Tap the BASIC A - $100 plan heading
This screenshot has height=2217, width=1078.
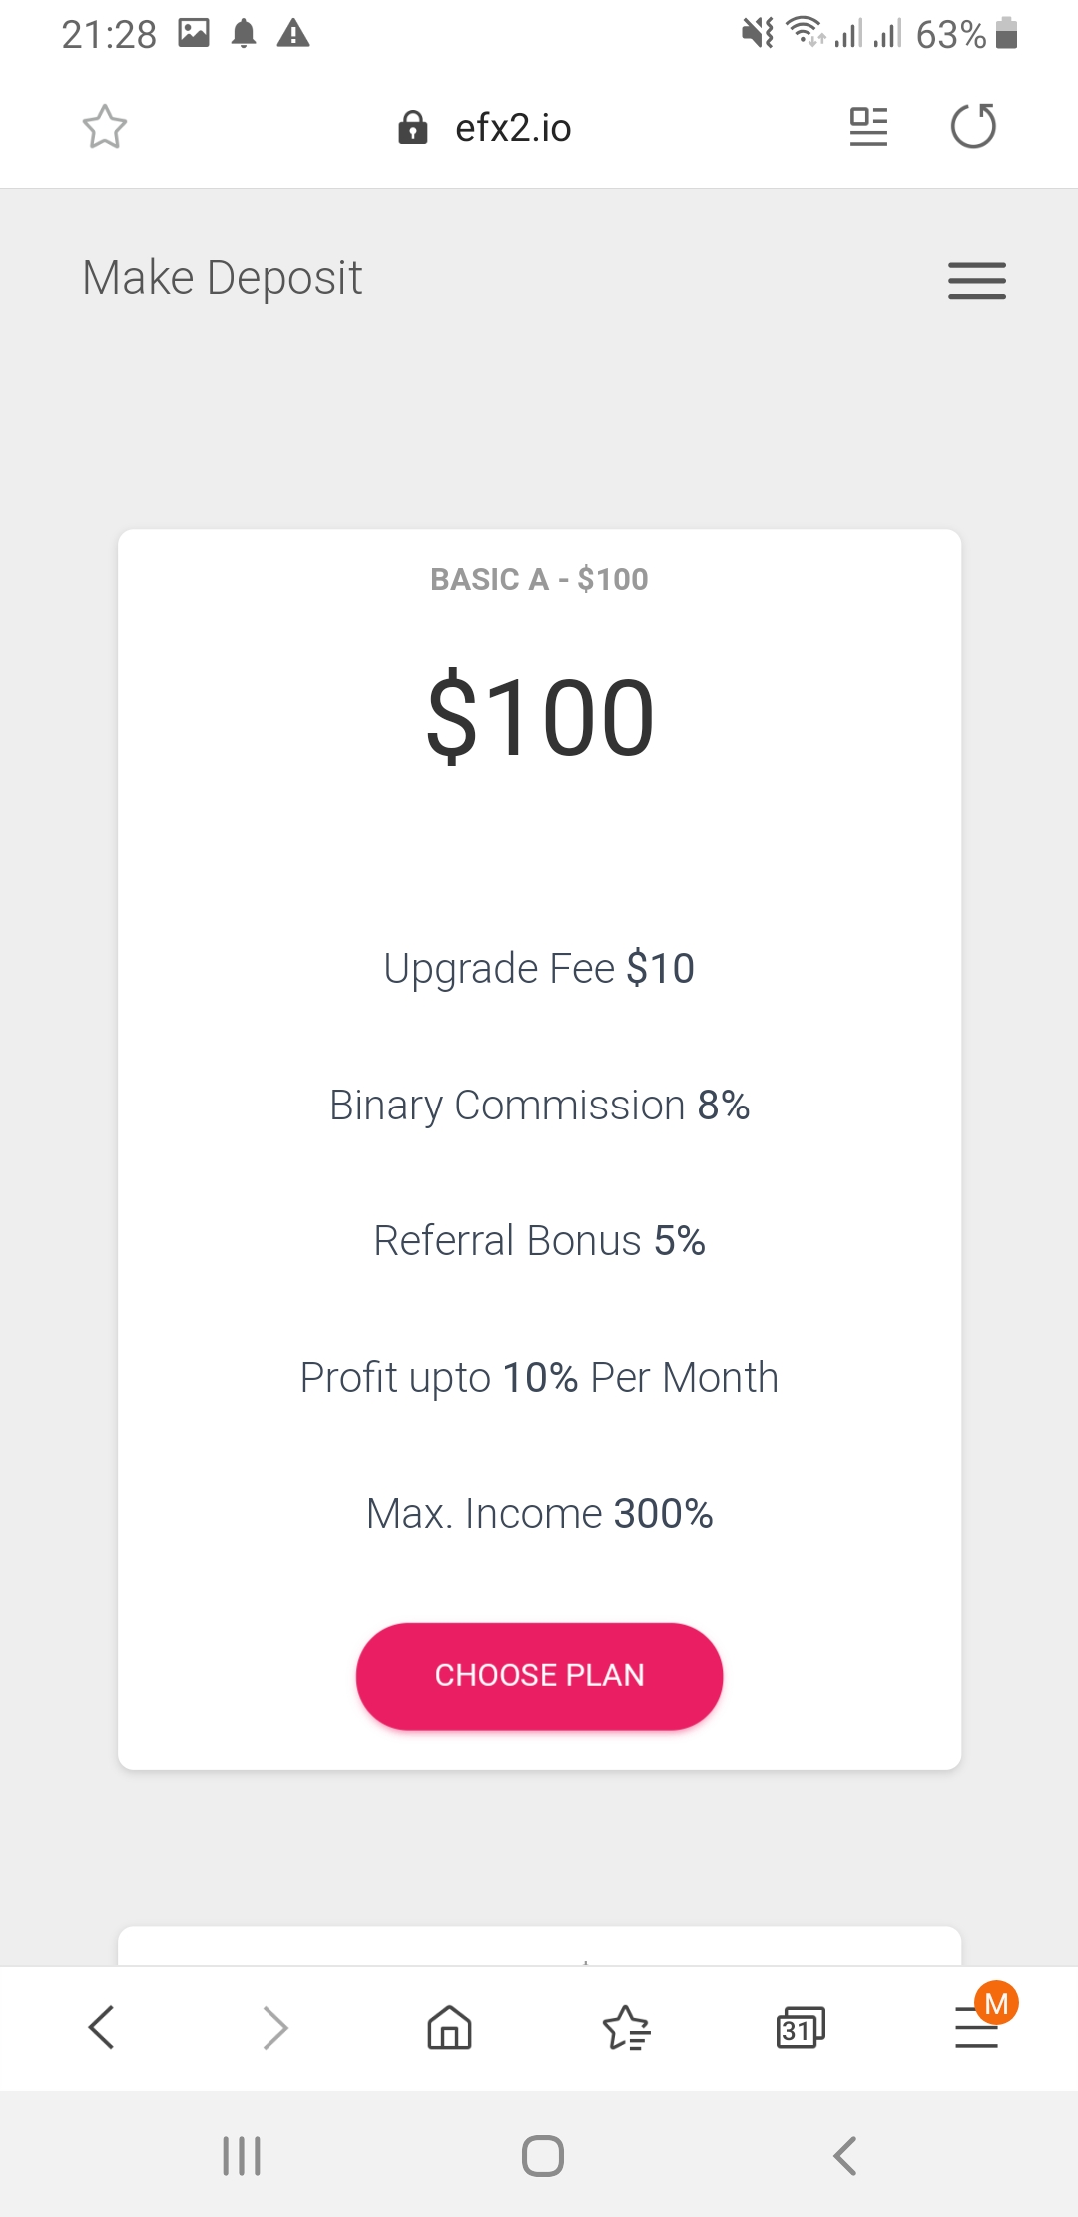point(539,579)
